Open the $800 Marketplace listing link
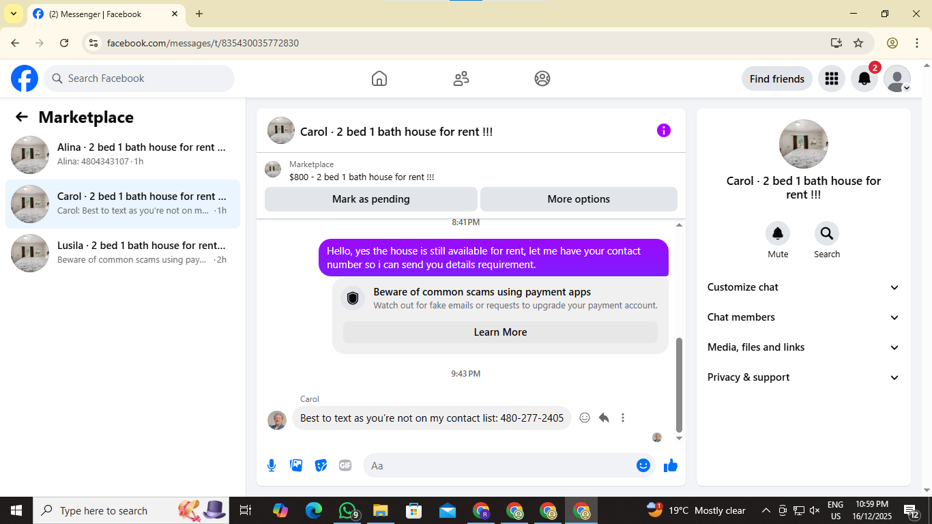This screenshot has width=932, height=524. click(x=362, y=177)
